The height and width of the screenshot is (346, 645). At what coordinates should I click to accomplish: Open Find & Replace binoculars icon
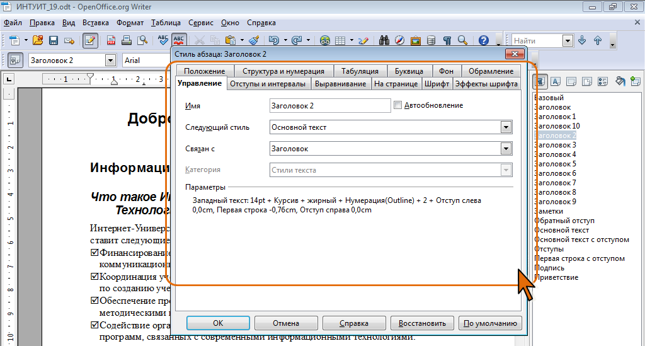coord(384,40)
